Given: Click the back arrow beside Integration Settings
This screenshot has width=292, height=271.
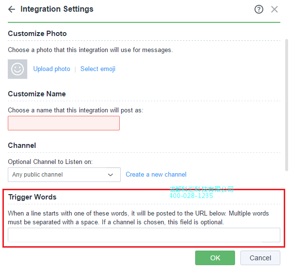Looking at the screenshot, I should click(x=12, y=9).
